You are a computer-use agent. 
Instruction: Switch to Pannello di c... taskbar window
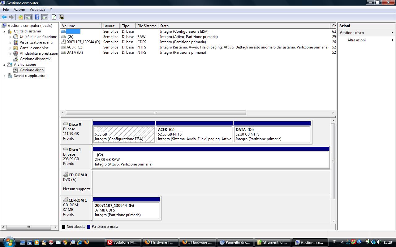[235, 242]
